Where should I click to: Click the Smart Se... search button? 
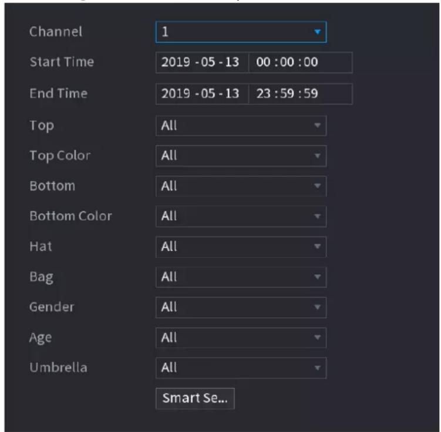pyautogui.click(x=195, y=399)
